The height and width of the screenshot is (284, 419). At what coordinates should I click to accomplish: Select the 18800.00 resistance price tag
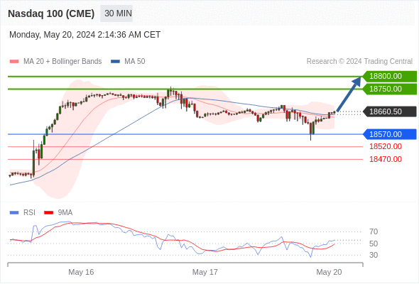pyautogui.click(x=390, y=77)
